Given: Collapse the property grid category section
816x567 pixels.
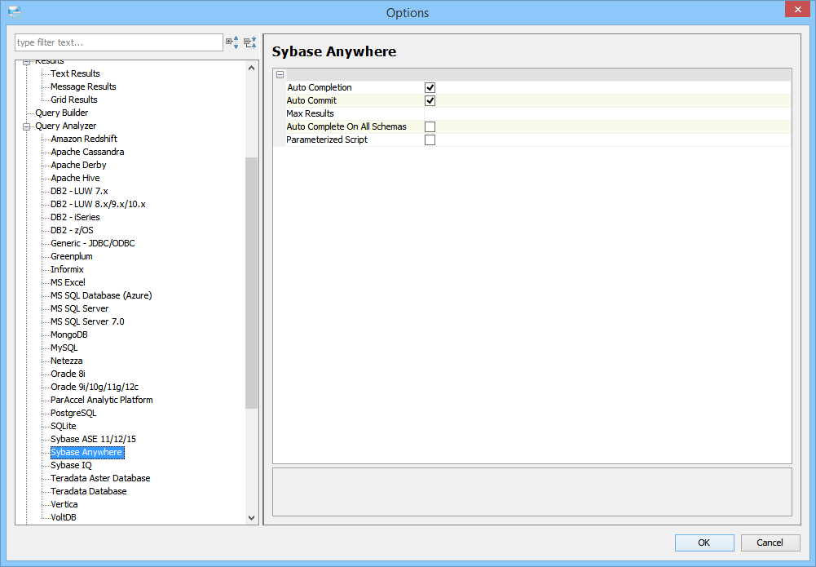Looking at the screenshot, I should 280,74.
